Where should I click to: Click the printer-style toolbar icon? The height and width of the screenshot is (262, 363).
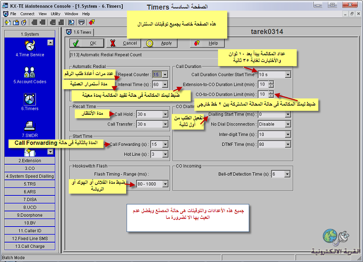(x=81, y=23)
